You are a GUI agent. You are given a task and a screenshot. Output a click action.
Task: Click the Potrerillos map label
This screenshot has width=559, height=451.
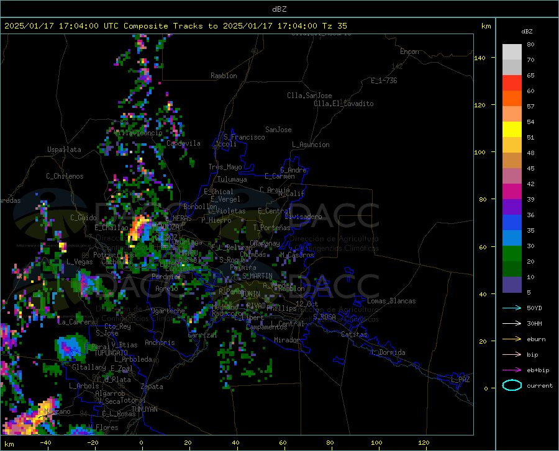114,255
